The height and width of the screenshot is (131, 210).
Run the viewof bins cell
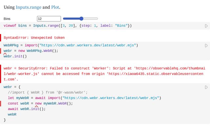tap(206, 26)
